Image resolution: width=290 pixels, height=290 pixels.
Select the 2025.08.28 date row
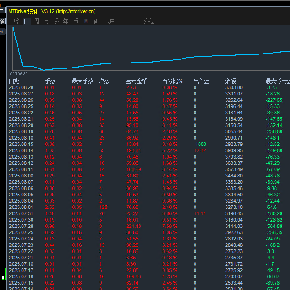coord(21,87)
